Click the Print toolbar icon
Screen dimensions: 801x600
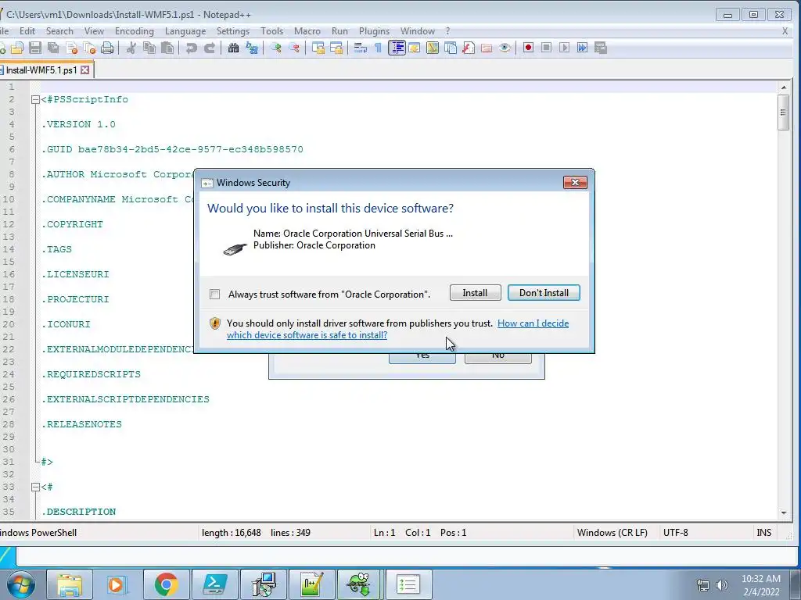coord(107,48)
